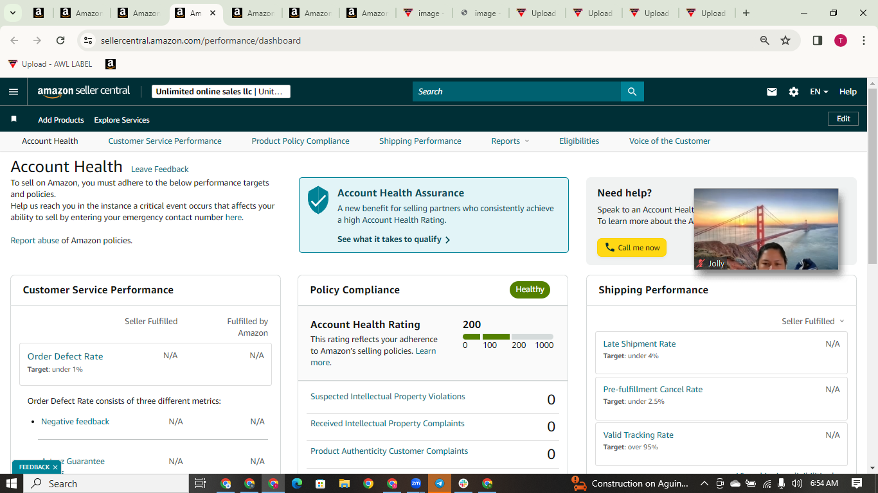
Task: Click the Edit button in the top bar
Action: click(x=843, y=119)
